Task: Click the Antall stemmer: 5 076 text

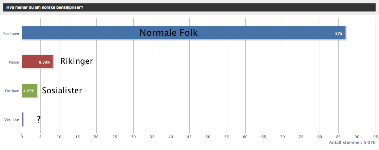Action: click(352, 143)
